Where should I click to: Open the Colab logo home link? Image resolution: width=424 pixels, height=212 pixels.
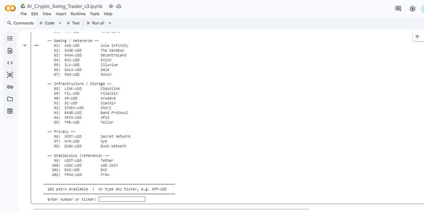point(10,9)
